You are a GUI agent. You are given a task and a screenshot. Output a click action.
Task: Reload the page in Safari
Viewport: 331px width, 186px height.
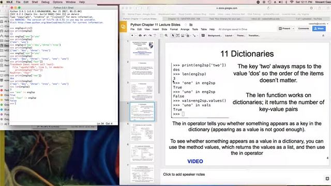tap(268, 8)
